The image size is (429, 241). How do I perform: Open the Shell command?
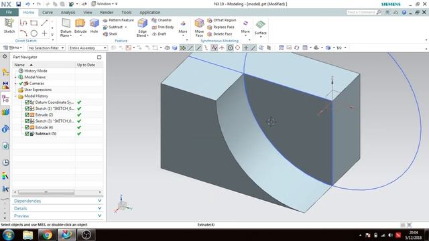point(110,34)
